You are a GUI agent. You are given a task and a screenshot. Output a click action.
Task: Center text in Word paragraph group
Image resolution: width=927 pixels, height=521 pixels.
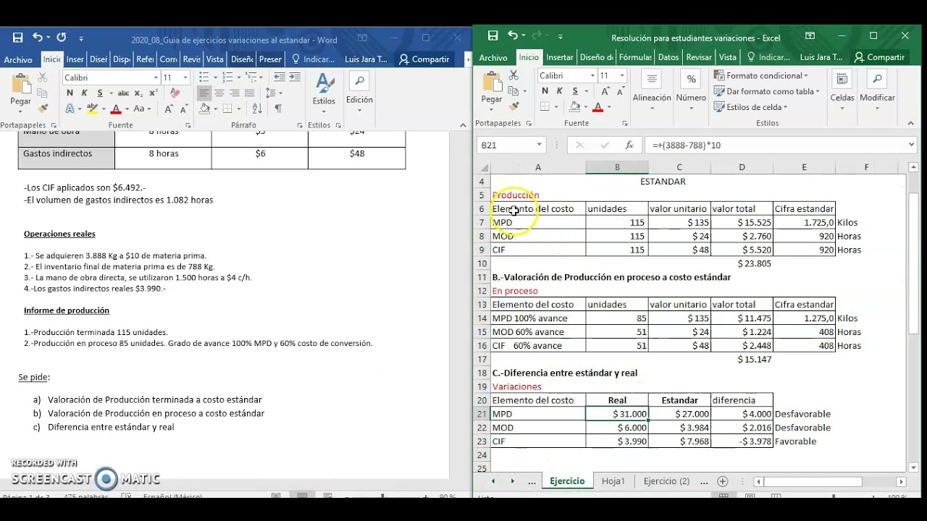click(219, 93)
